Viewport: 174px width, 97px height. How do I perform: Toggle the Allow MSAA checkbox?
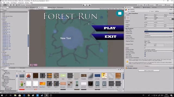click(x=145, y=56)
